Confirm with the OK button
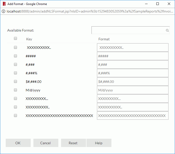175x154 pixels. 18,143
